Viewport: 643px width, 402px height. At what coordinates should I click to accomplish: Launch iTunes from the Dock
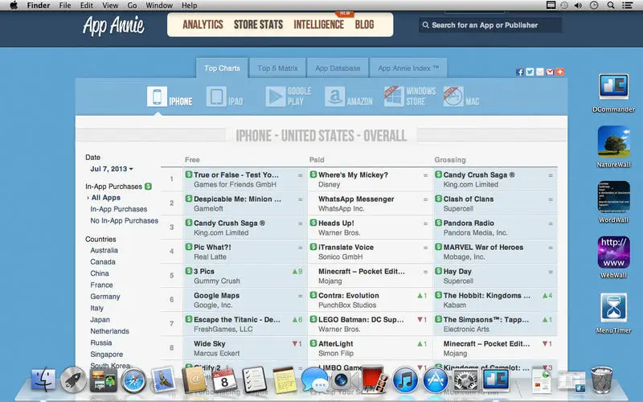[405, 379]
